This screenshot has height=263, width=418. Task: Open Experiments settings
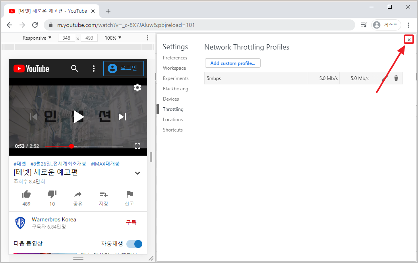coord(176,79)
